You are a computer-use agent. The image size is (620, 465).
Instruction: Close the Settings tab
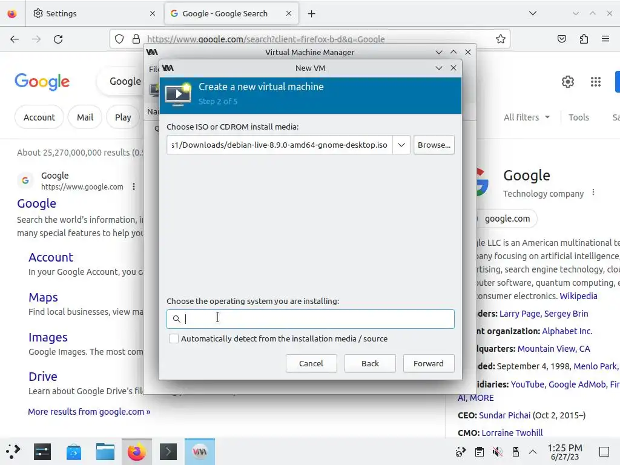tap(153, 13)
